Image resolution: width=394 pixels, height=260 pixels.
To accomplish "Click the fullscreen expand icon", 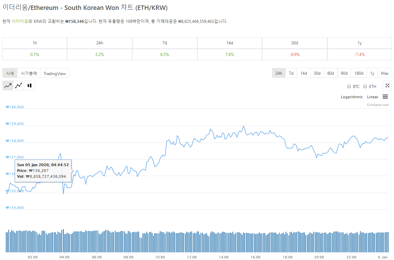I will (x=387, y=86).
